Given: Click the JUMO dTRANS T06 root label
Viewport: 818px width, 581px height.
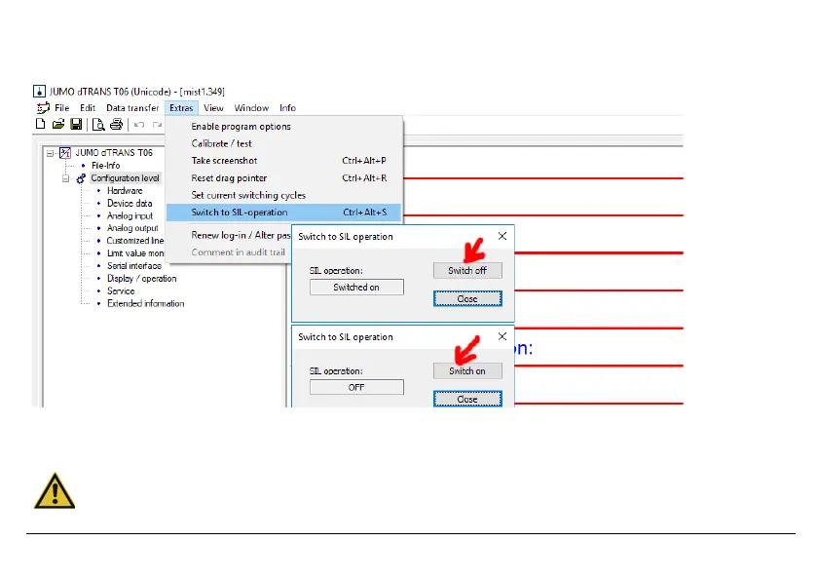Looking at the screenshot, I should click(x=114, y=153).
